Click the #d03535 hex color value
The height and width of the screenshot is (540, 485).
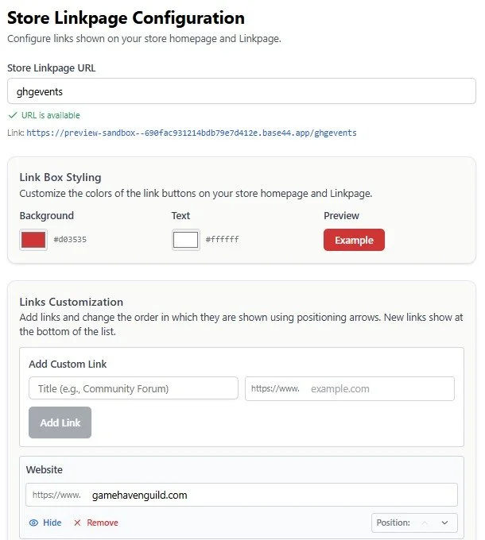point(70,240)
